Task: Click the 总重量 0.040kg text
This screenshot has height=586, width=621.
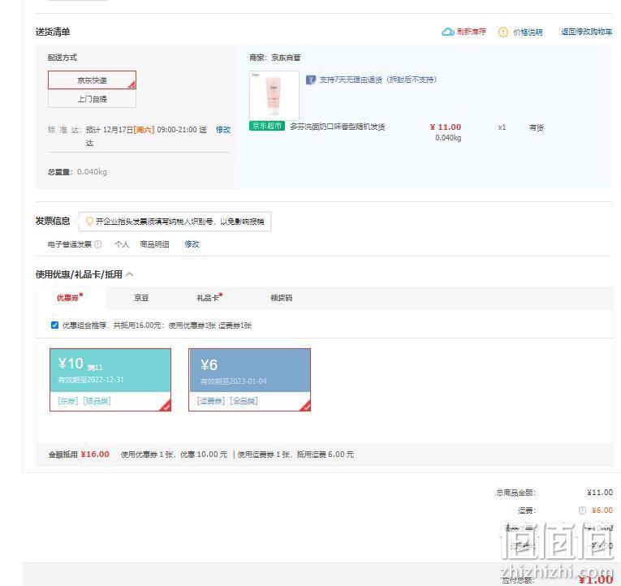Action: point(77,172)
